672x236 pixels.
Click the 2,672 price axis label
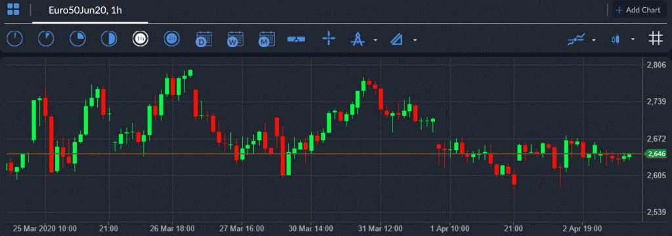click(x=656, y=139)
